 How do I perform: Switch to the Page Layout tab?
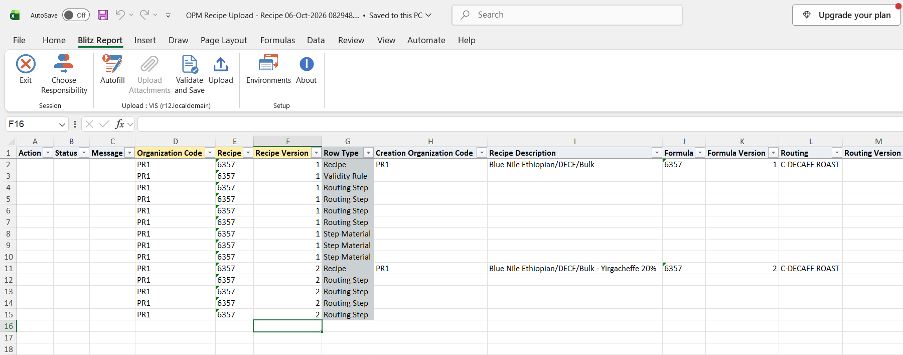[x=224, y=40]
